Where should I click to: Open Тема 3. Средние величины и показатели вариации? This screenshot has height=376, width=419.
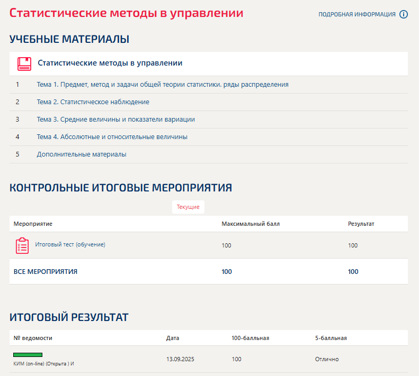click(x=115, y=120)
